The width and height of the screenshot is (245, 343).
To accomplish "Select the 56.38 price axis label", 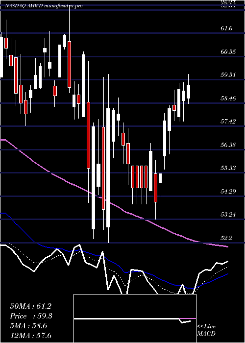I will coord(228,145).
